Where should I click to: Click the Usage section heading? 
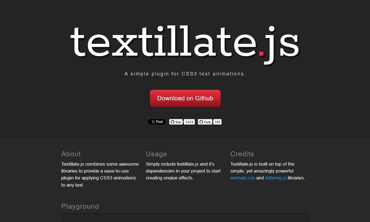(157, 154)
